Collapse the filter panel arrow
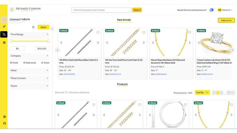237x133 pixels. tap(52, 28)
